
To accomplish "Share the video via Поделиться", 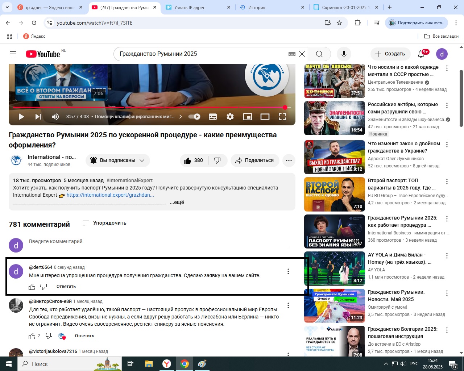I will (x=255, y=161).
